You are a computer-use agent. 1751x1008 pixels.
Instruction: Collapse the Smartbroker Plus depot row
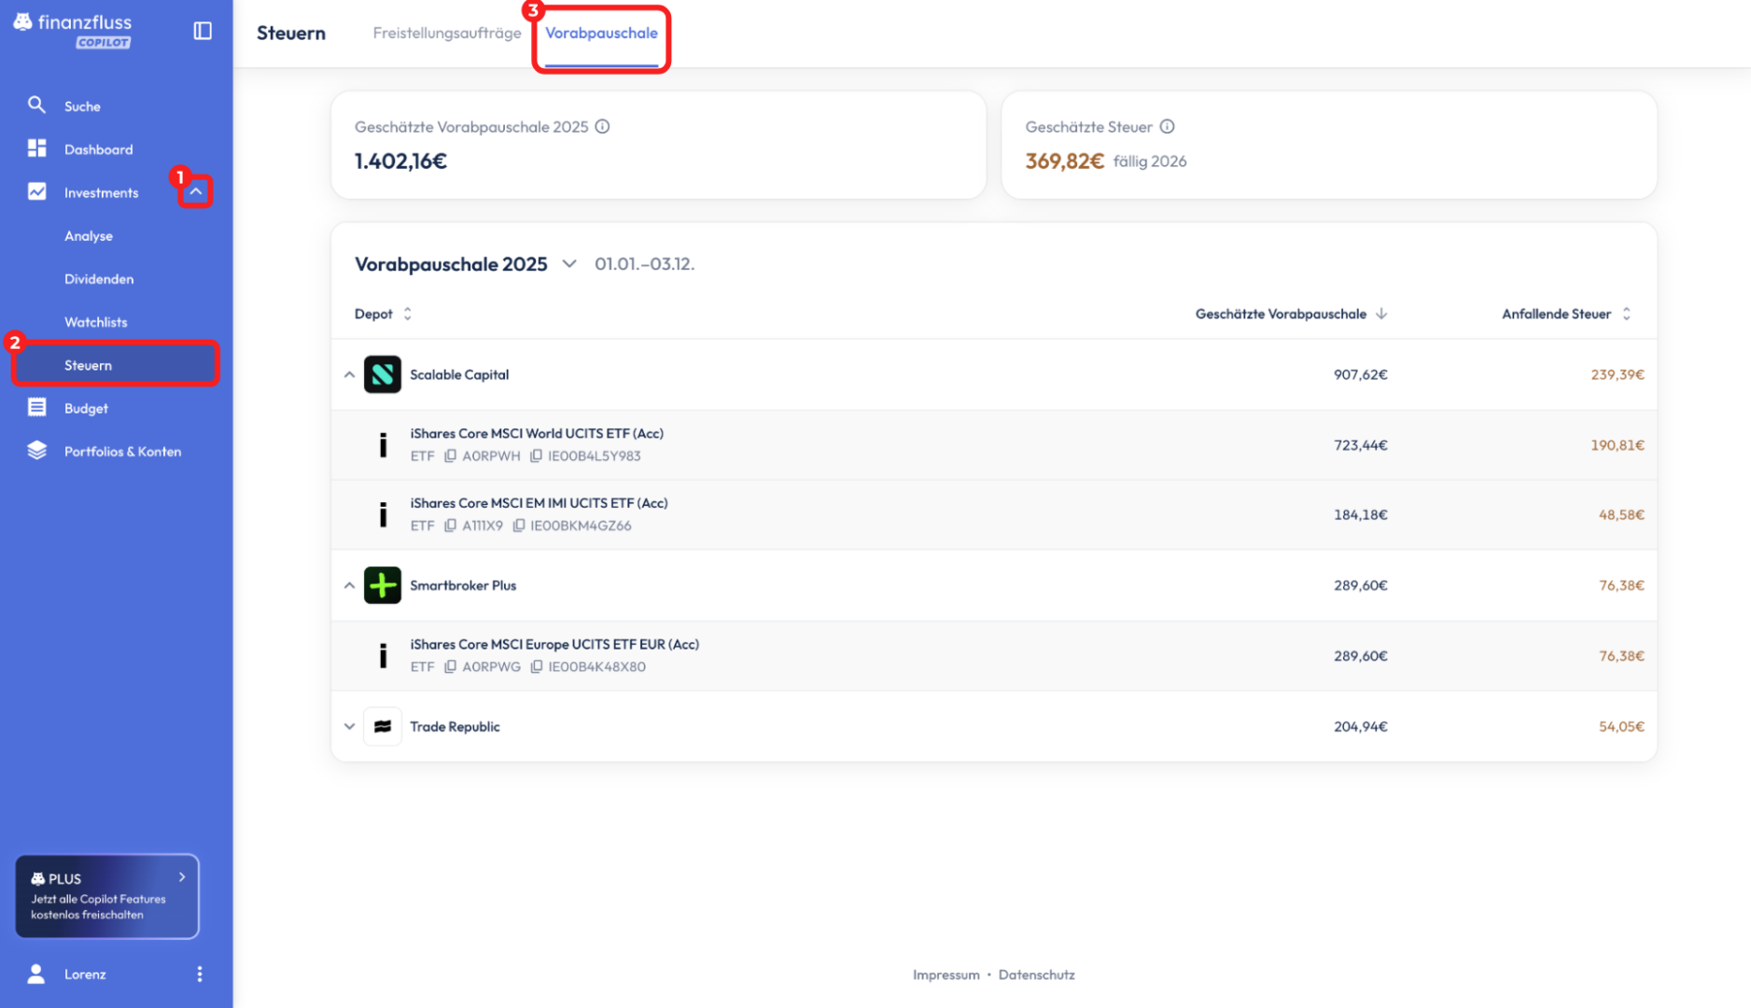349,585
